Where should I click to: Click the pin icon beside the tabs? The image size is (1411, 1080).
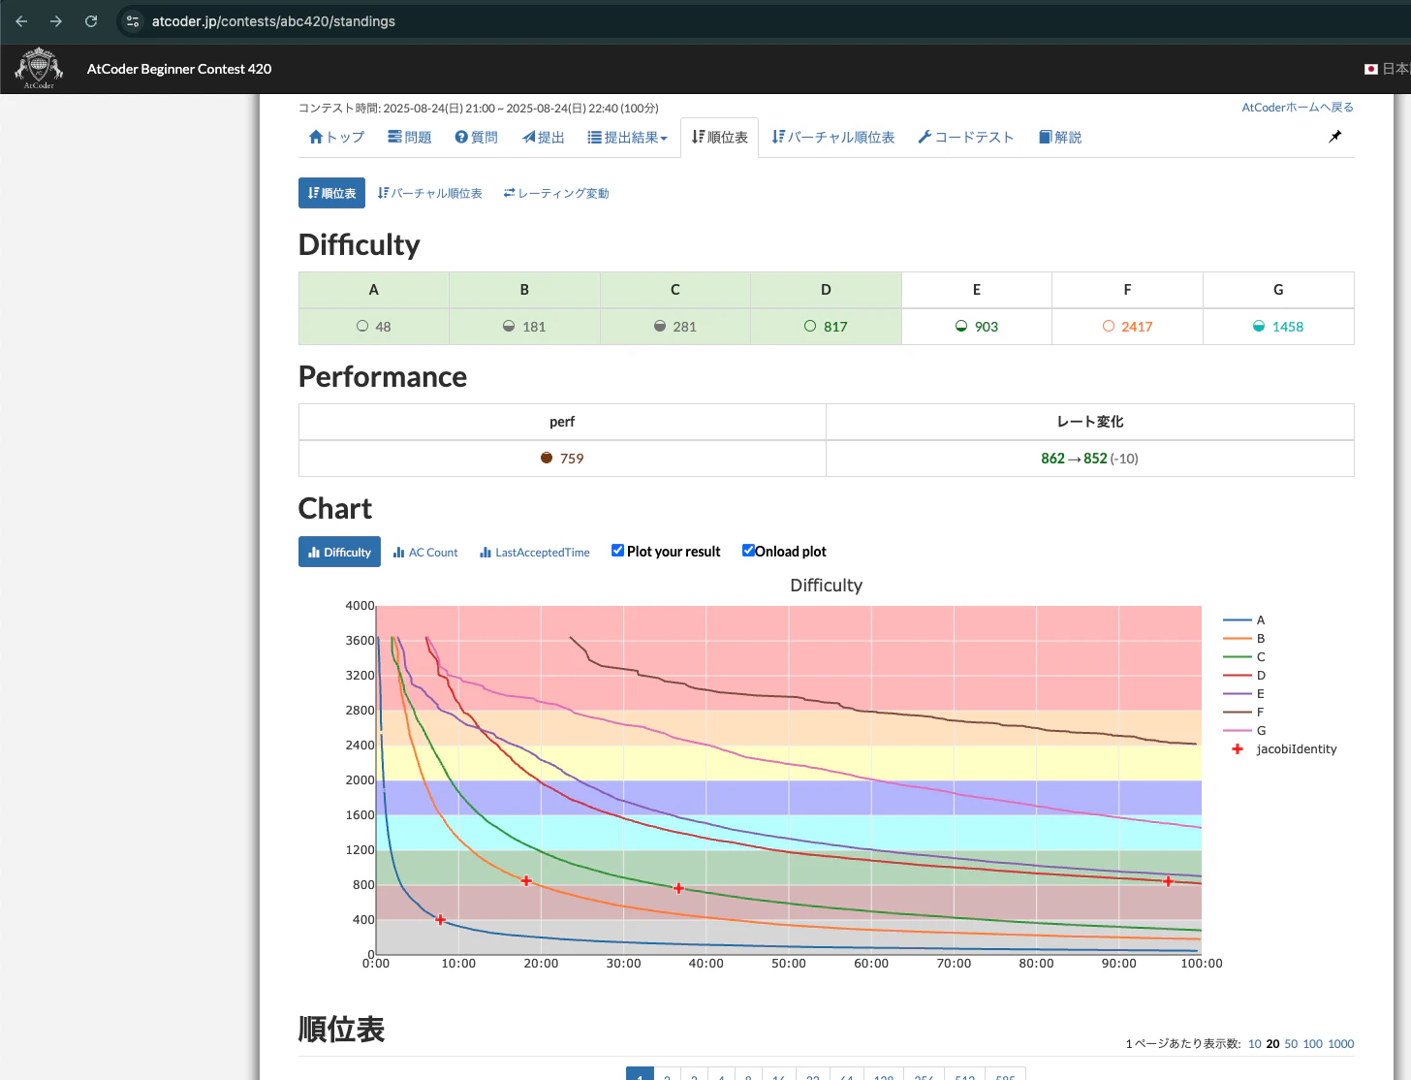coord(1334,137)
